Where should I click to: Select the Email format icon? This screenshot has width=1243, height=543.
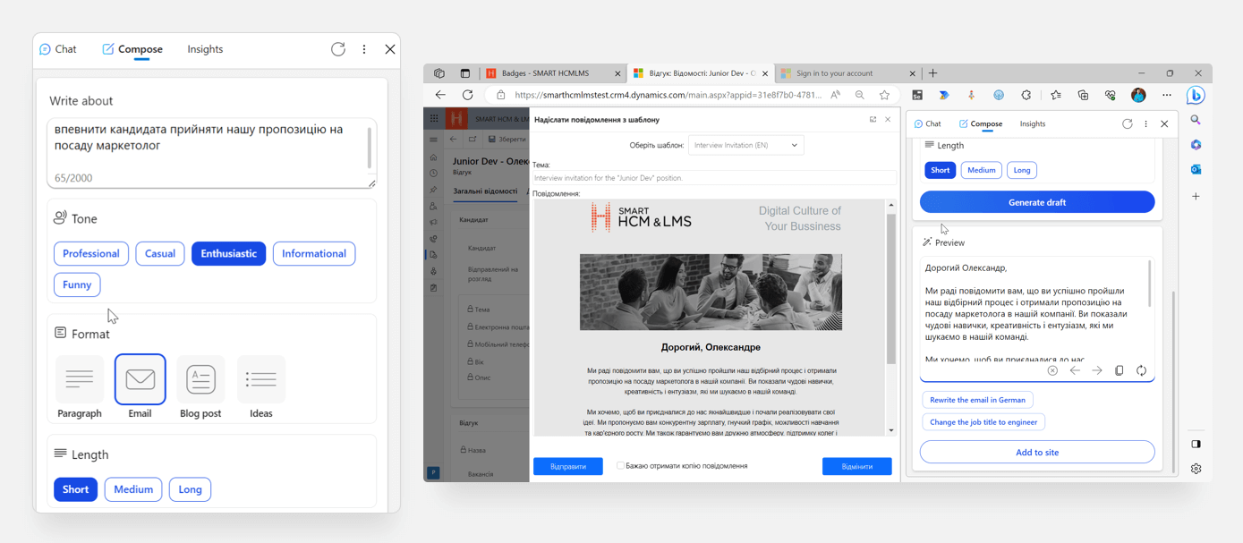140,379
